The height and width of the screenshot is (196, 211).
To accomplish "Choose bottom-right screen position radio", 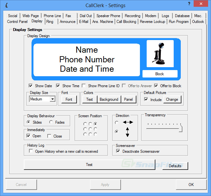I will click(96, 134).
